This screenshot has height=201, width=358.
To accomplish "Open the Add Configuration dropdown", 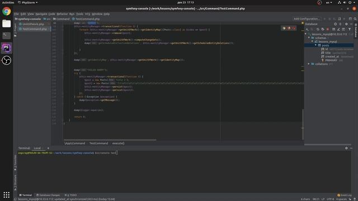I will coord(307,19).
